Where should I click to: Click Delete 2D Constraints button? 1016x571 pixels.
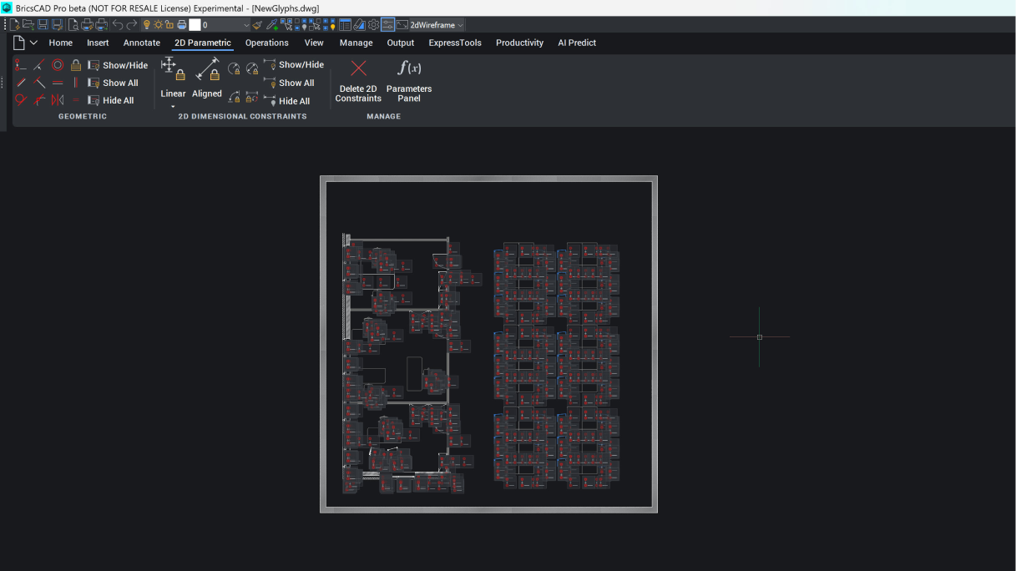[358, 81]
